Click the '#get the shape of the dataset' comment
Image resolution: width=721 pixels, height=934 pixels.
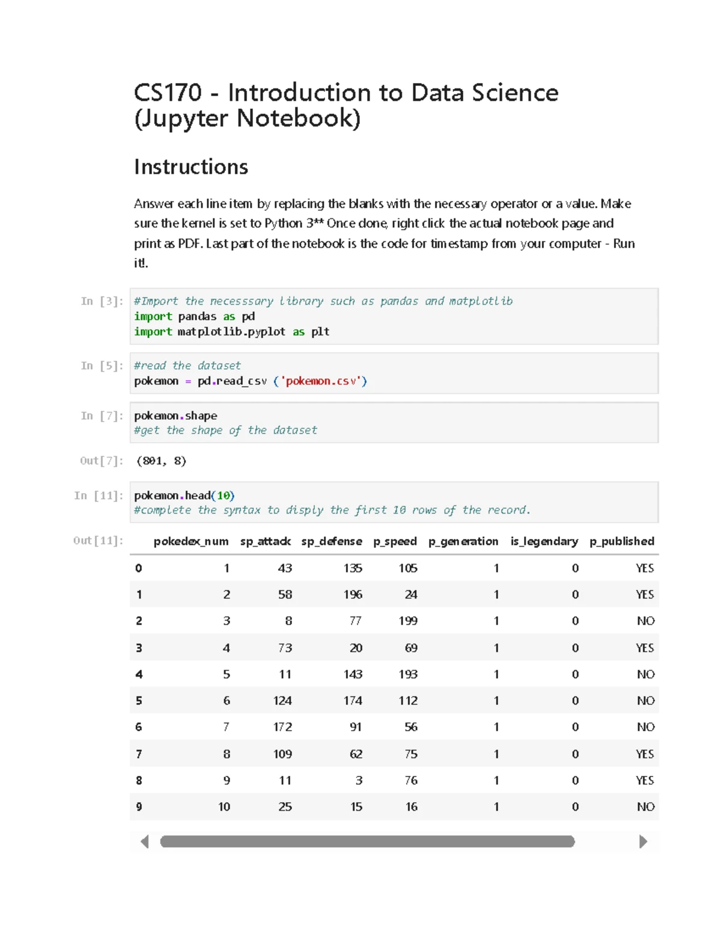point(225,431)
